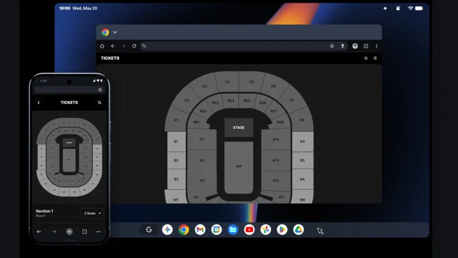Choose section D1 on the tablet seat map
This screenshot has width=458, height=258.
point(176,120)
